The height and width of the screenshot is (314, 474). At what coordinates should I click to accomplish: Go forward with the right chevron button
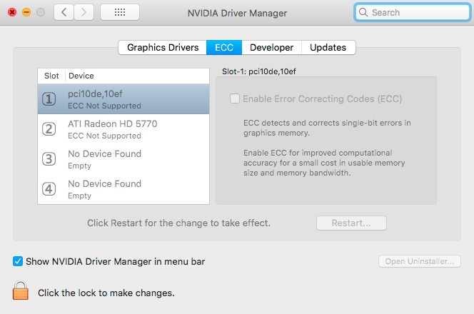click(x=84, y=12)
